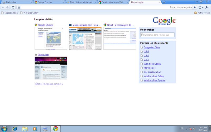This screenshot has height=132, width=211.
Task: Click the TheXavvbox page thumbnail
Action: [x=51, y=68]
